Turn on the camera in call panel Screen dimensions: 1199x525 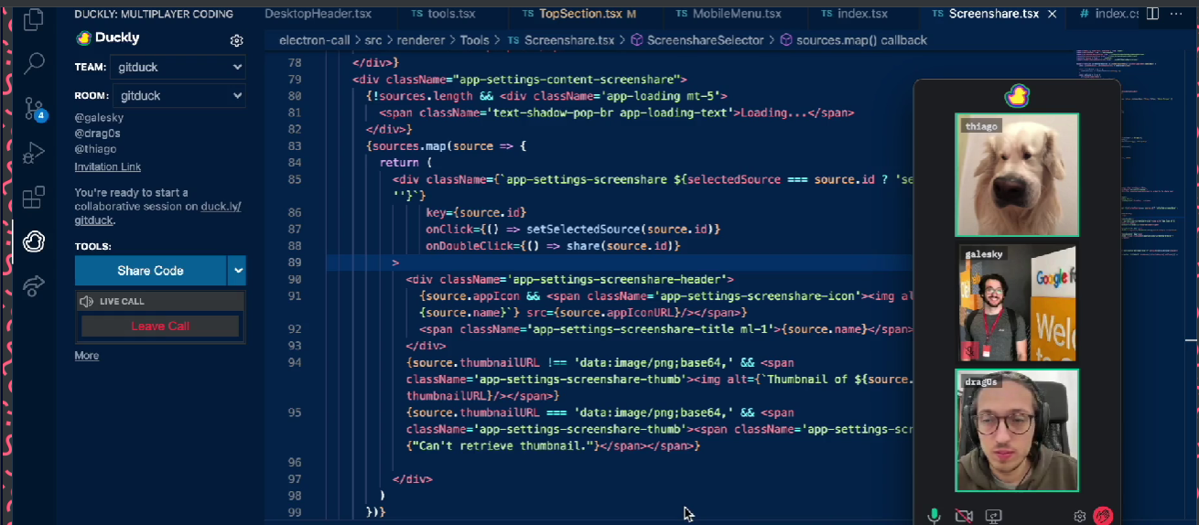click(x=964, y=517)
